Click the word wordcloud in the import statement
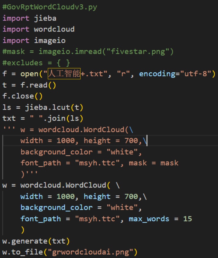The width and height of the screenshot is (218, 258). [x=54, y=29]
